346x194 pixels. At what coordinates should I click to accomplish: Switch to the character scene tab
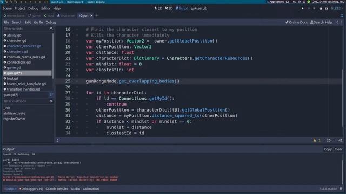click(x=66, y=16)
